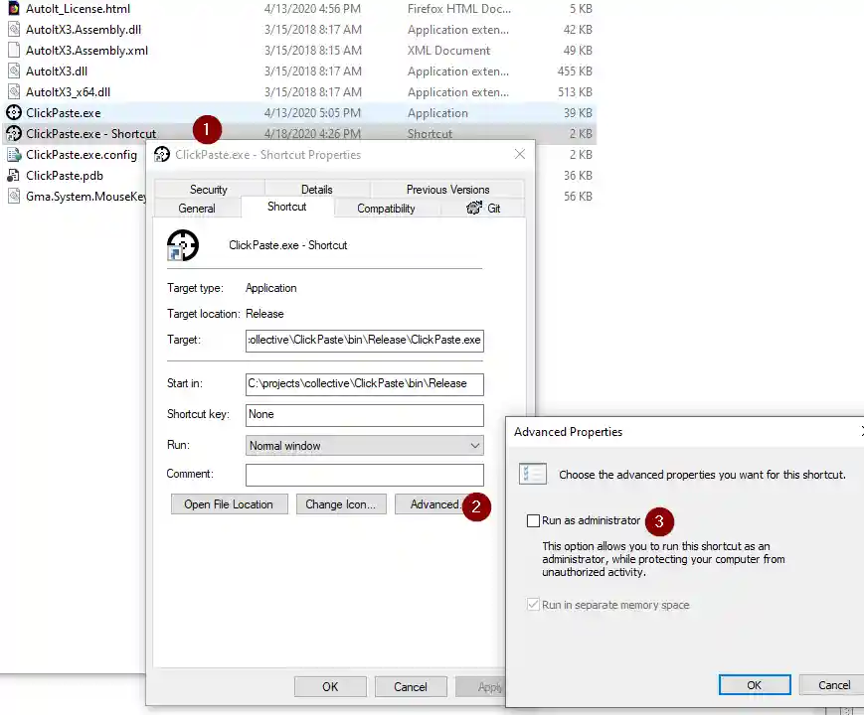The image size is (864, 715).
Task: Toggle Run in separate memory space
Action: click(x=534, y=604)
